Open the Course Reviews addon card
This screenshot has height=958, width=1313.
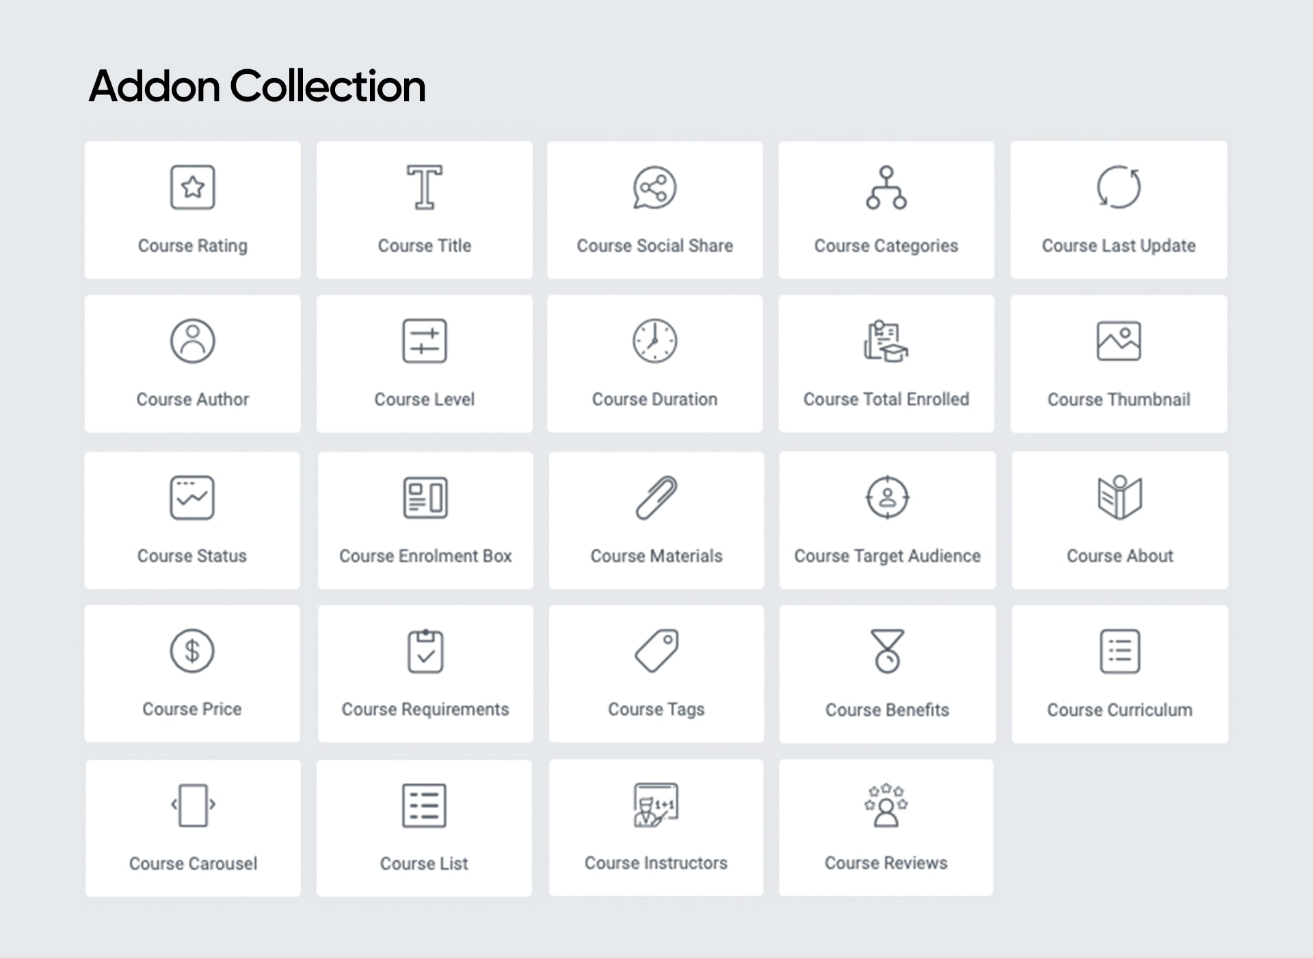(886, 827)
